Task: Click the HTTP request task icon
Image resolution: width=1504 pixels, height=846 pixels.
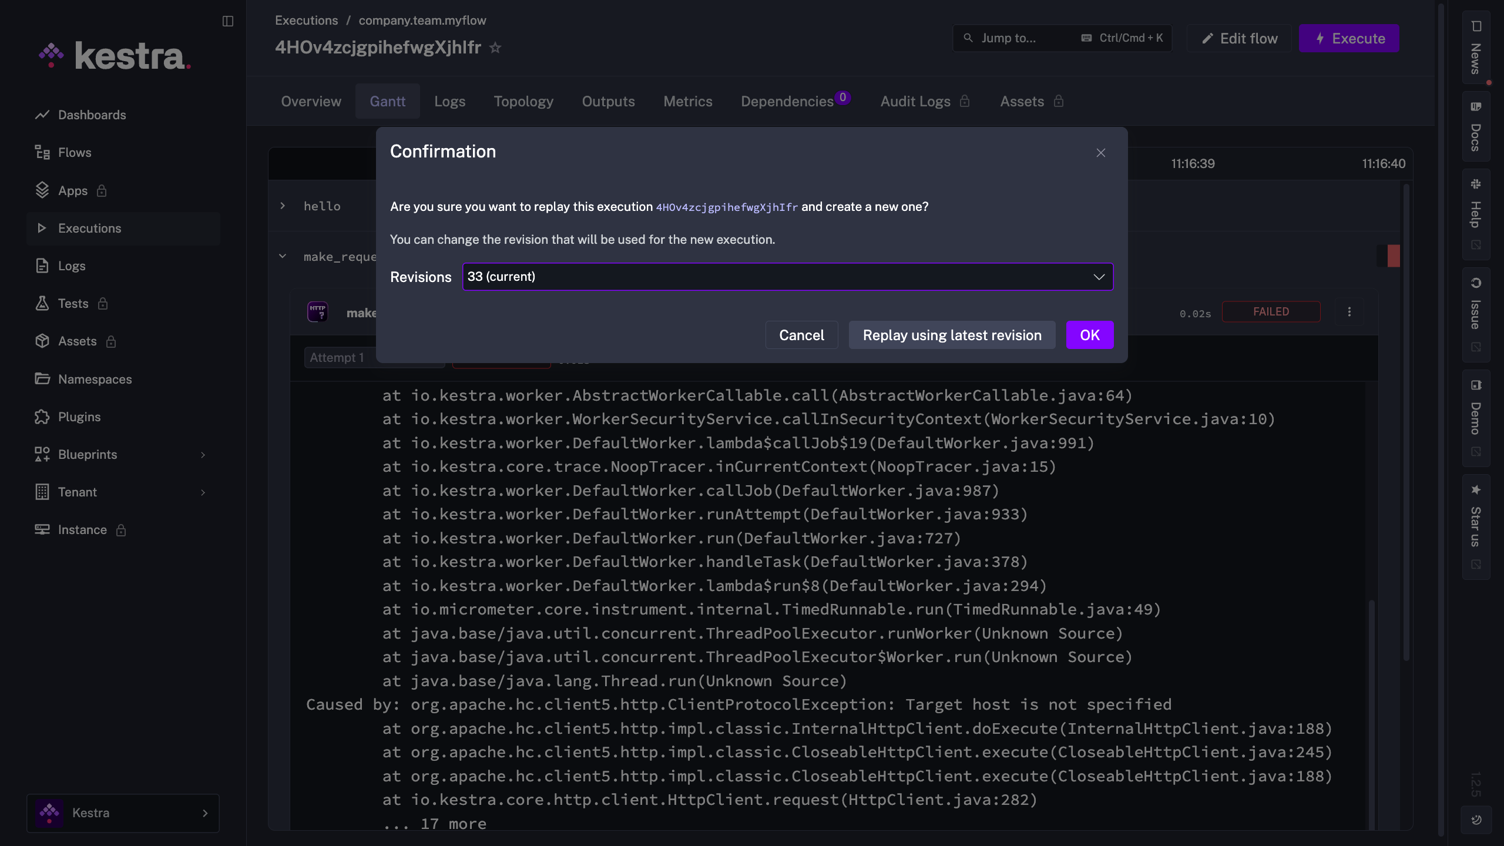Action: pos(318,311)
